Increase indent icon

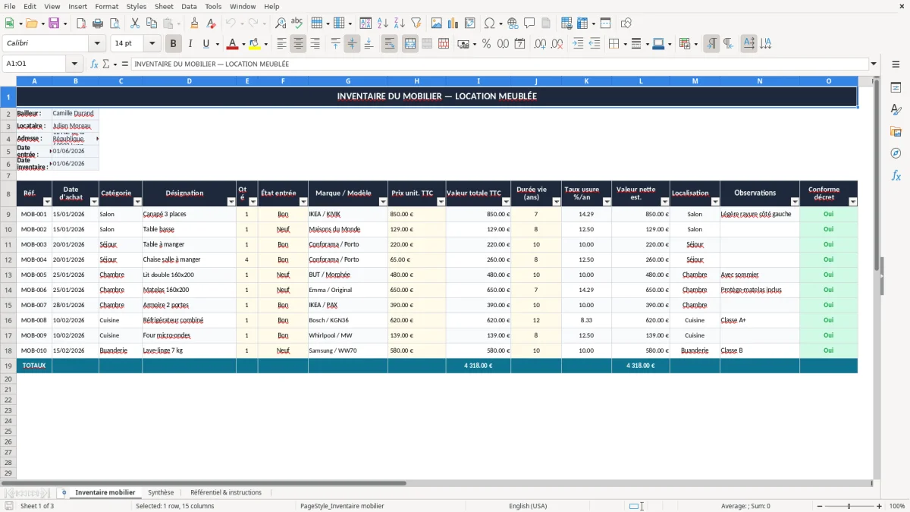coord(578,44)
